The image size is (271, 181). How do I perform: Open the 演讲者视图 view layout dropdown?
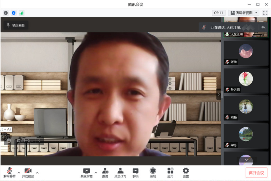click(x=244, y=13)
